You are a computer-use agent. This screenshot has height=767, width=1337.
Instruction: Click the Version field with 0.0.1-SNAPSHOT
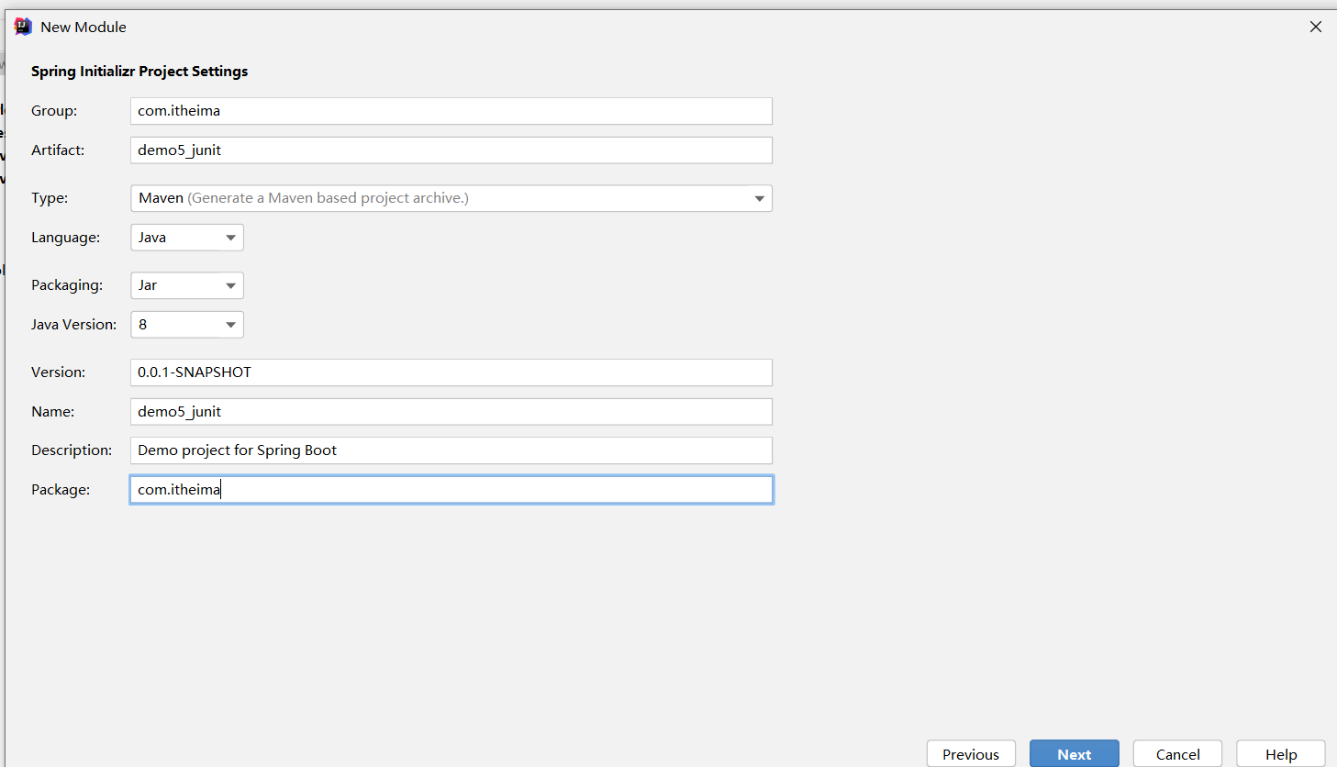click(451, 372)
